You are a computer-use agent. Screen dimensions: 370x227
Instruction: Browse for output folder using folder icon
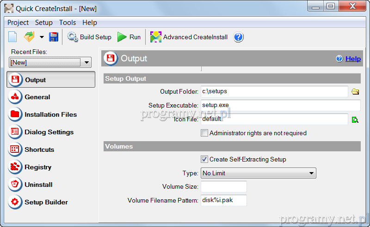[355, 92]
